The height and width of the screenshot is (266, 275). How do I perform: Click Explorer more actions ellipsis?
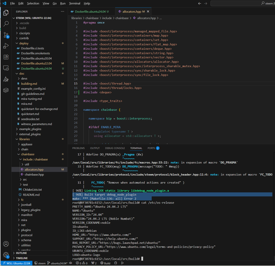pos(62,12)
